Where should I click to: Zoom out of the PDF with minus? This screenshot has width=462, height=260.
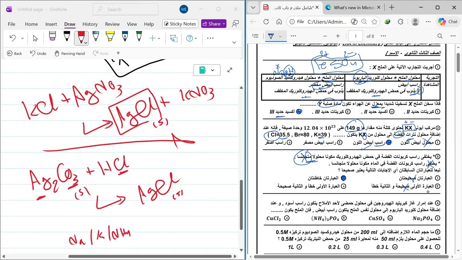tap(325, 36)
